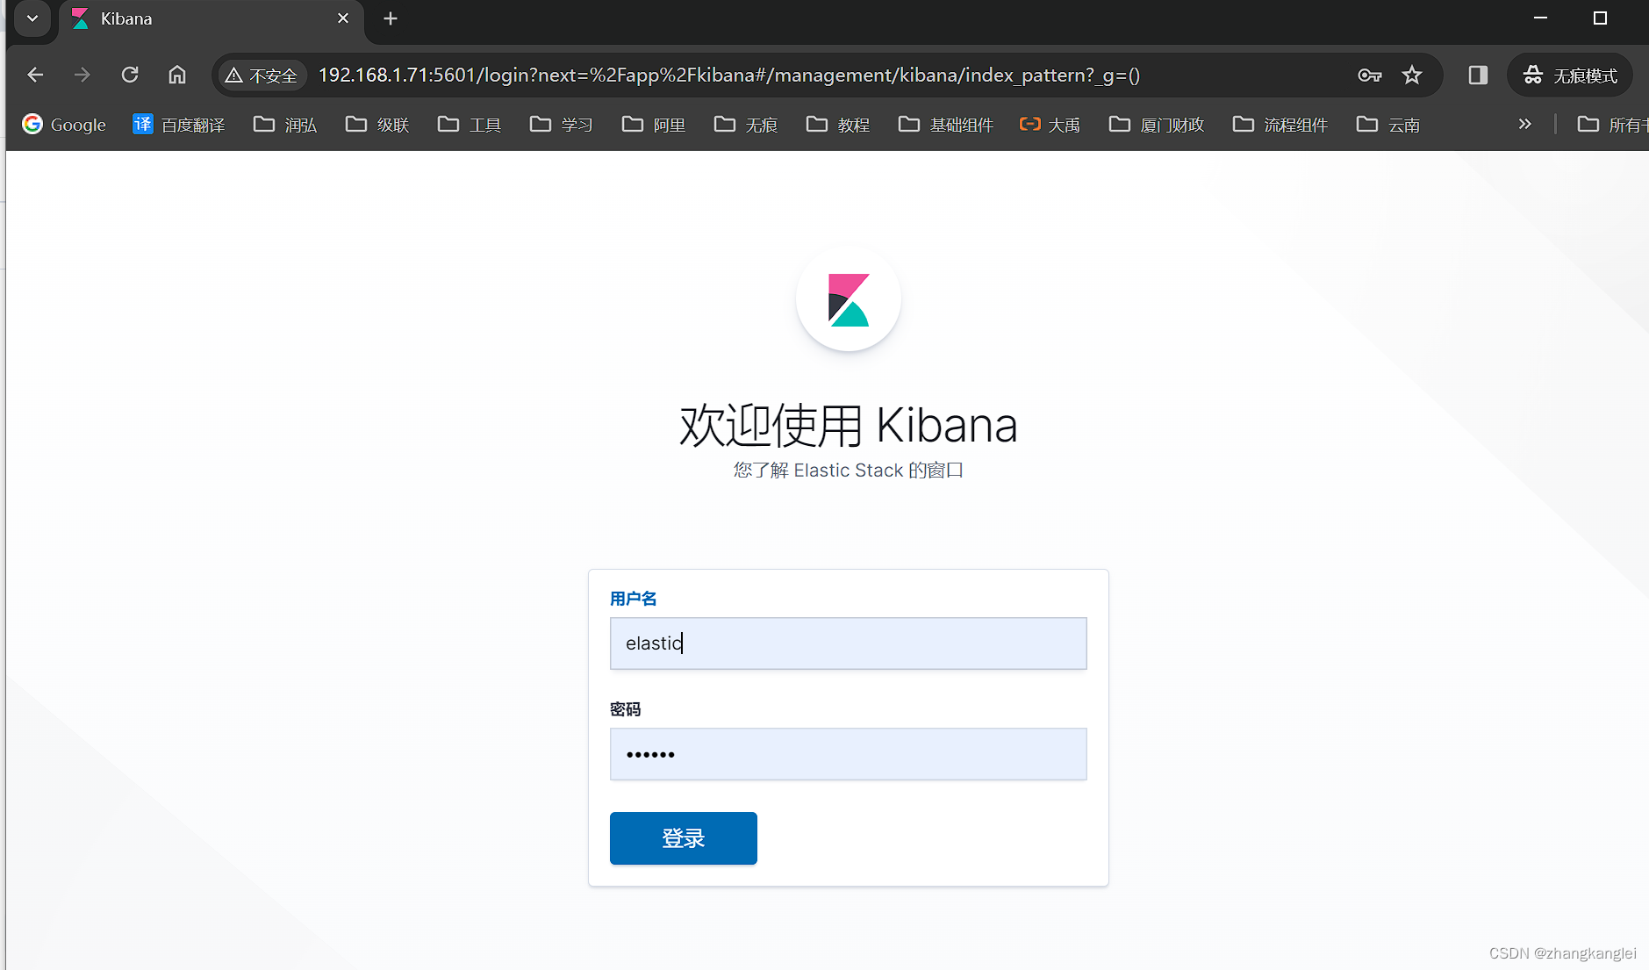The image size is (1649, 970).
Task: Open the 润弘 bookmark folder
Action: pyautogui.click(x=285, y=125)
